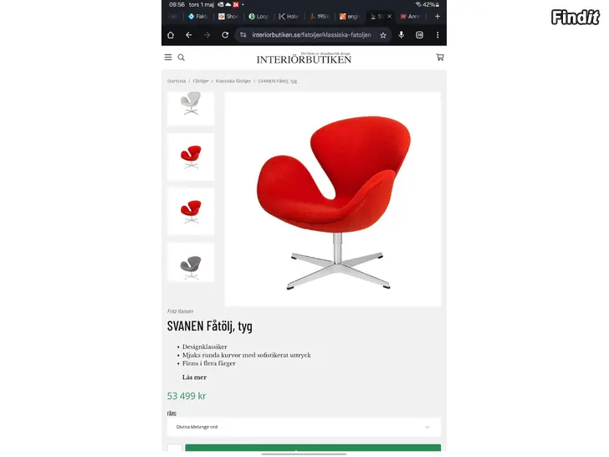Reload the page with refresh icon
Screen dimensions: 609x457
point(225,35)
